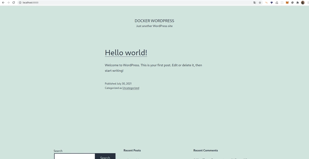View site information icon beside localhost:8000
This screenshot has width=309, height=159.
pyautogui.click(x=20, y=3)
